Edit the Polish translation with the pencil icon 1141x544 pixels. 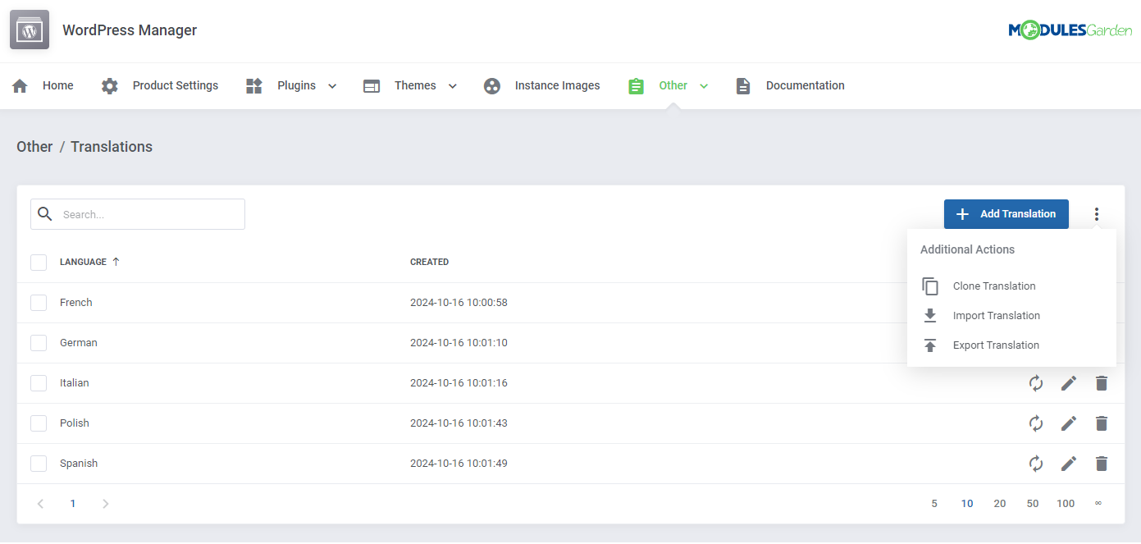click(x=1068, y=423)
